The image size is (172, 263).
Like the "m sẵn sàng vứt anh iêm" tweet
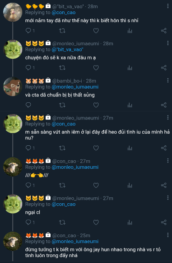96,148
